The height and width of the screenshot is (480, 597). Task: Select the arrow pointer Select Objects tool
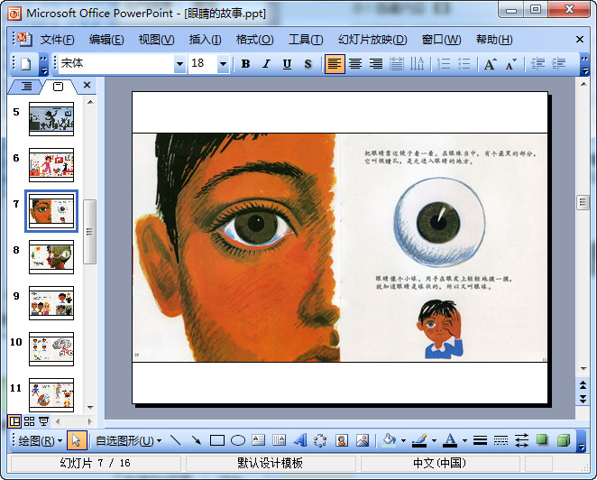coord(77,441)
